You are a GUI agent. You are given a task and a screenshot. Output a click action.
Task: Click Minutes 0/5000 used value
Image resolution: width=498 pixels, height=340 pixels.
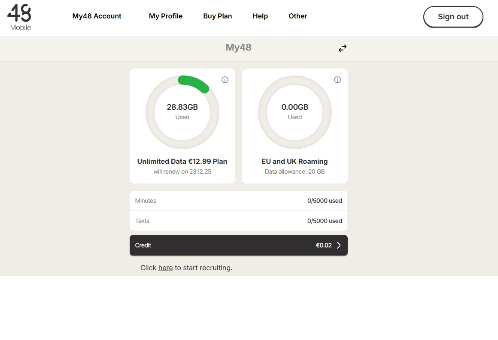pyautogui.click(x=325, y=201)
